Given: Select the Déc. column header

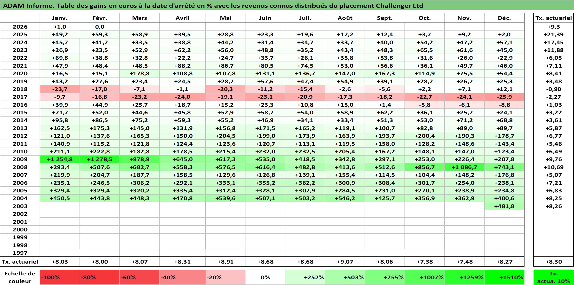Looking at the screenshot, I should (504, 18).
